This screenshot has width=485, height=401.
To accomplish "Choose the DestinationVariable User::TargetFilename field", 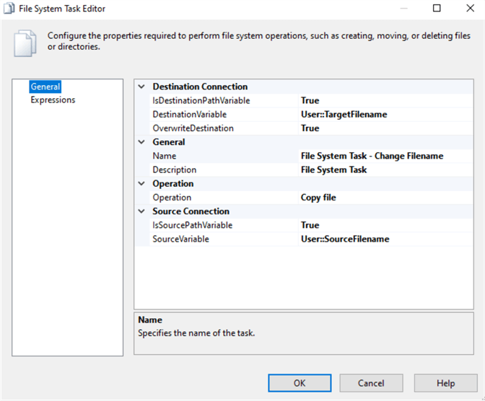I will tap(385, 115).
